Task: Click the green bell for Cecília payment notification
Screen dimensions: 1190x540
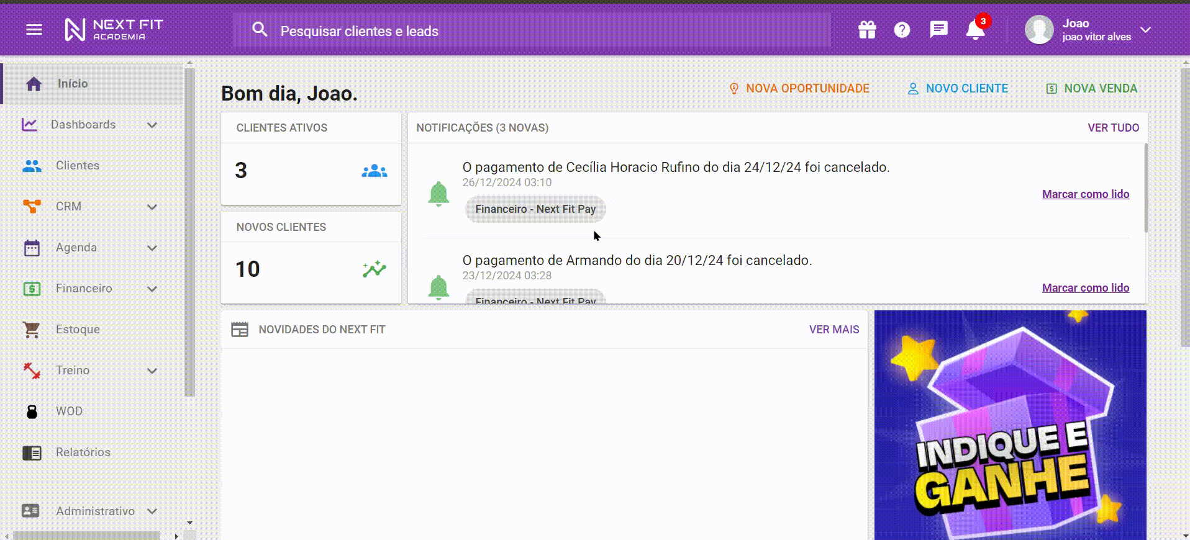Action: (438, 194)
